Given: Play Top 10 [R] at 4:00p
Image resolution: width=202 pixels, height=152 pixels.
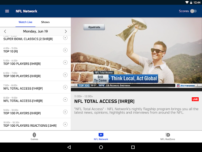Looking at the screenshot, I should pyautogui.click(x=65, y=50).
